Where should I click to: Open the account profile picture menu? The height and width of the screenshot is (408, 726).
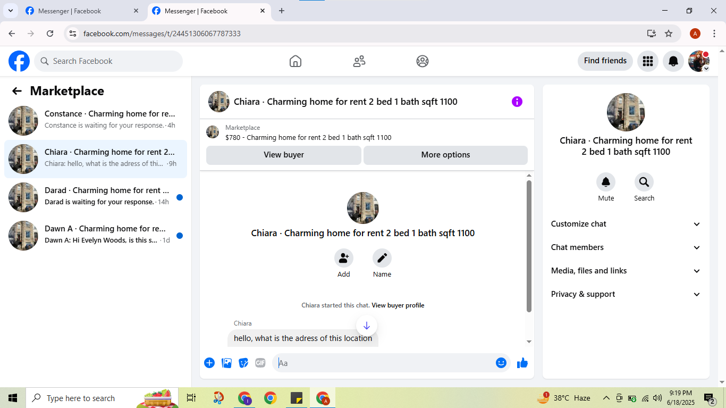[x=699, y=61]
